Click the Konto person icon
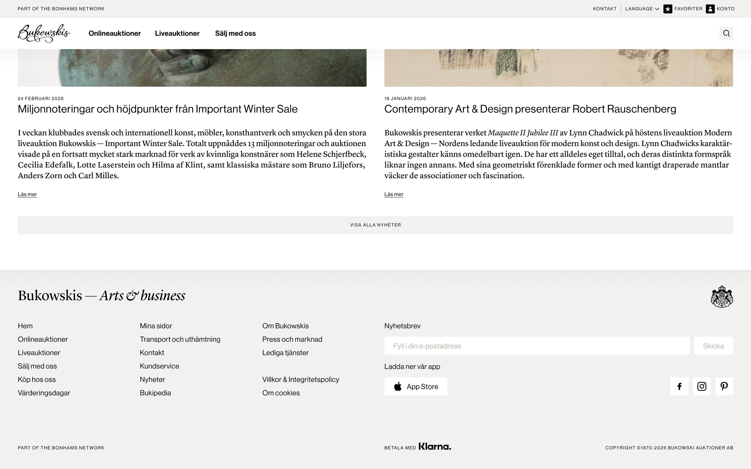The height and width of the screenshot is (469, 751). pos(710,9)
